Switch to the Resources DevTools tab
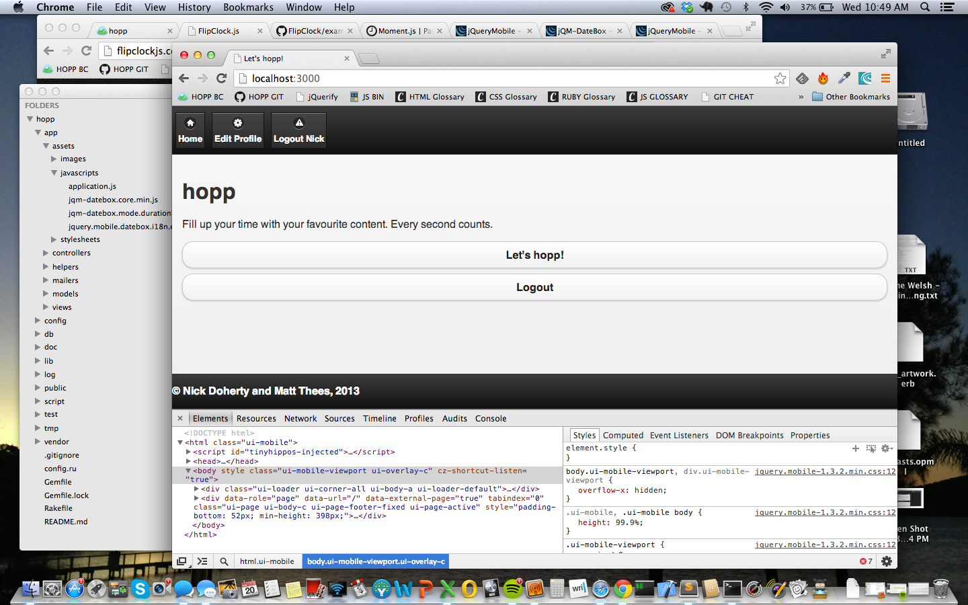The image size is (968, 605). coord(256,418)
